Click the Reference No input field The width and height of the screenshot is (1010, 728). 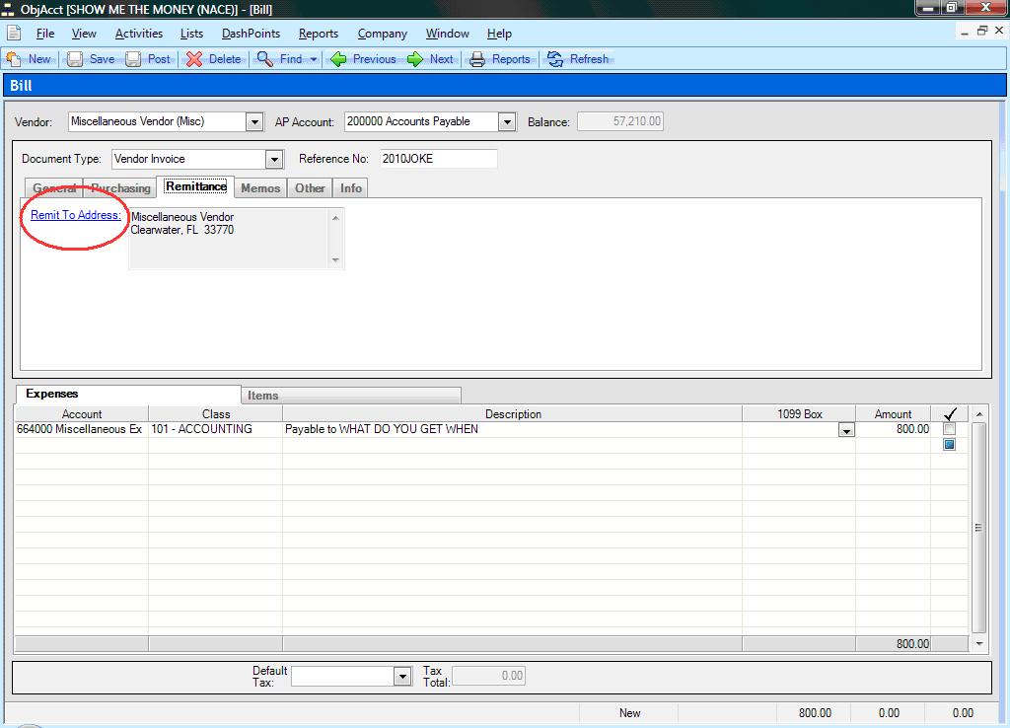(438, 159)
